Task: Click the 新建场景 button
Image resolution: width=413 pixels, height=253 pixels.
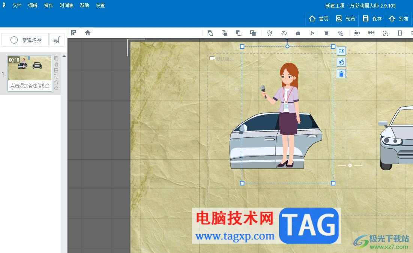Action: (x=25, y=40)
